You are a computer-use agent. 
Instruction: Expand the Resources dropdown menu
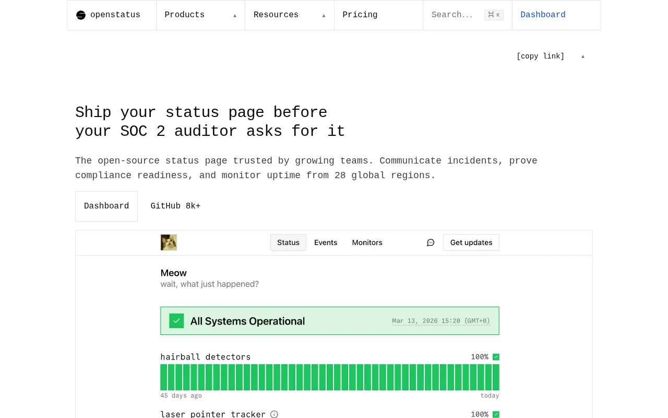pyautogui.click(x=290, y=15)
